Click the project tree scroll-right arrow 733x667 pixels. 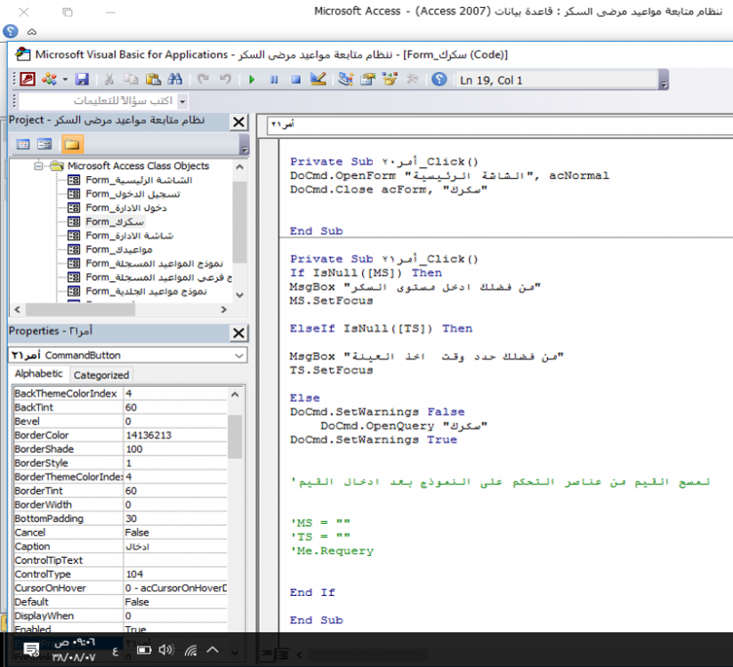point(224,309)
